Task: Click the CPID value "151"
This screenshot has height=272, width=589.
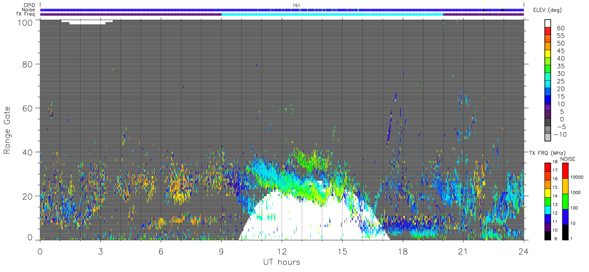Action: pos(296,5)
